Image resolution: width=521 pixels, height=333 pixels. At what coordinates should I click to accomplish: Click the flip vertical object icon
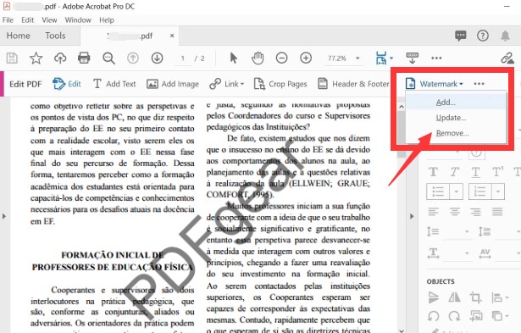(433, 297)
